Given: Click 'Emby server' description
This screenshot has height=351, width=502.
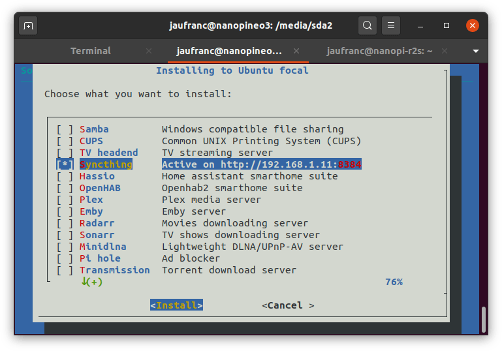Looking at the screenshot, I should pos(194,211).
